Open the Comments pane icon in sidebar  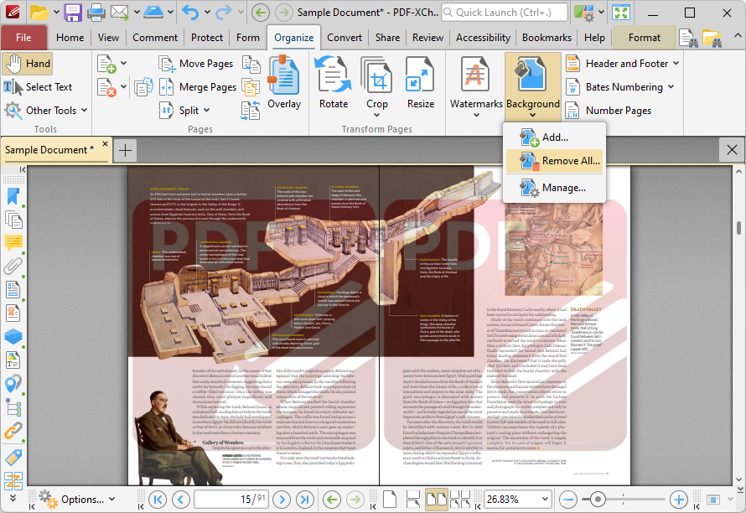(13, 243)
